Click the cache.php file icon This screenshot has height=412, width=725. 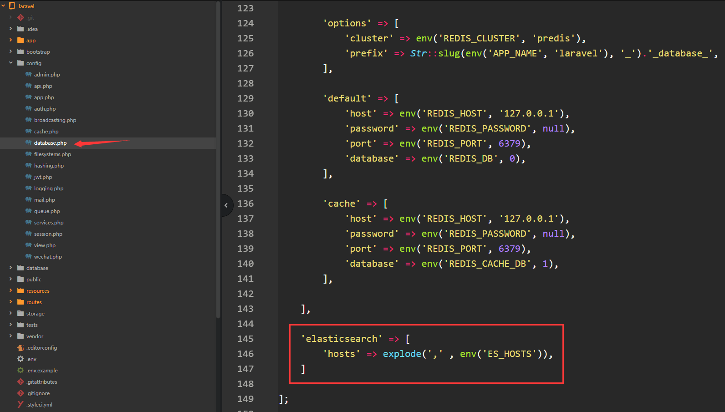click(x=29, y=131)
